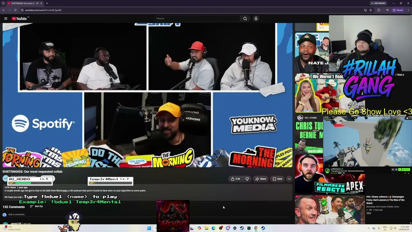This screenshot has height=232, width=412.
Task: Dislike the video with thumbs-down button
Action: click(247, 179)
